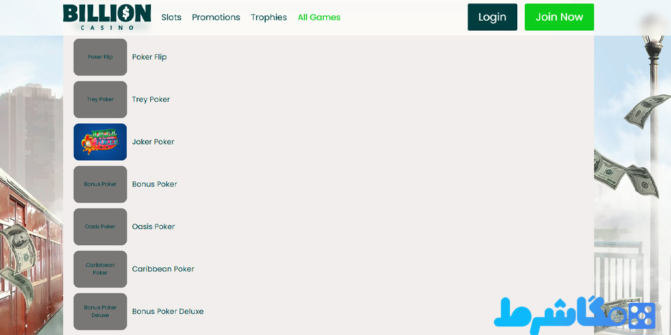The height and width of the screenshot is (335, 671).
Task: Open the Promotions page
Action: (215, 17)
